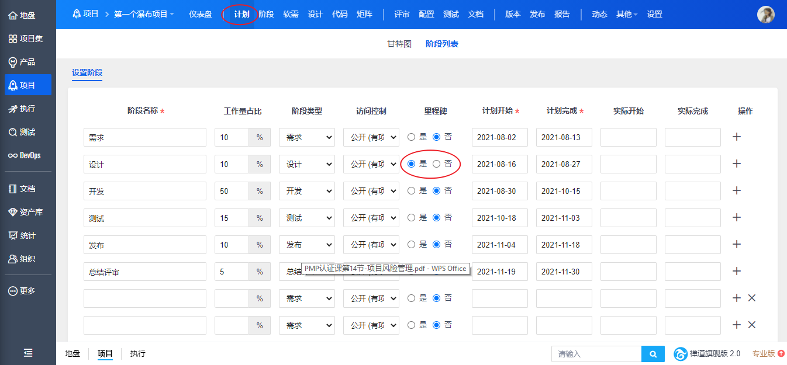Set 需求 stage milestone to 是
The image size is (787, 365).
point(412,137)
